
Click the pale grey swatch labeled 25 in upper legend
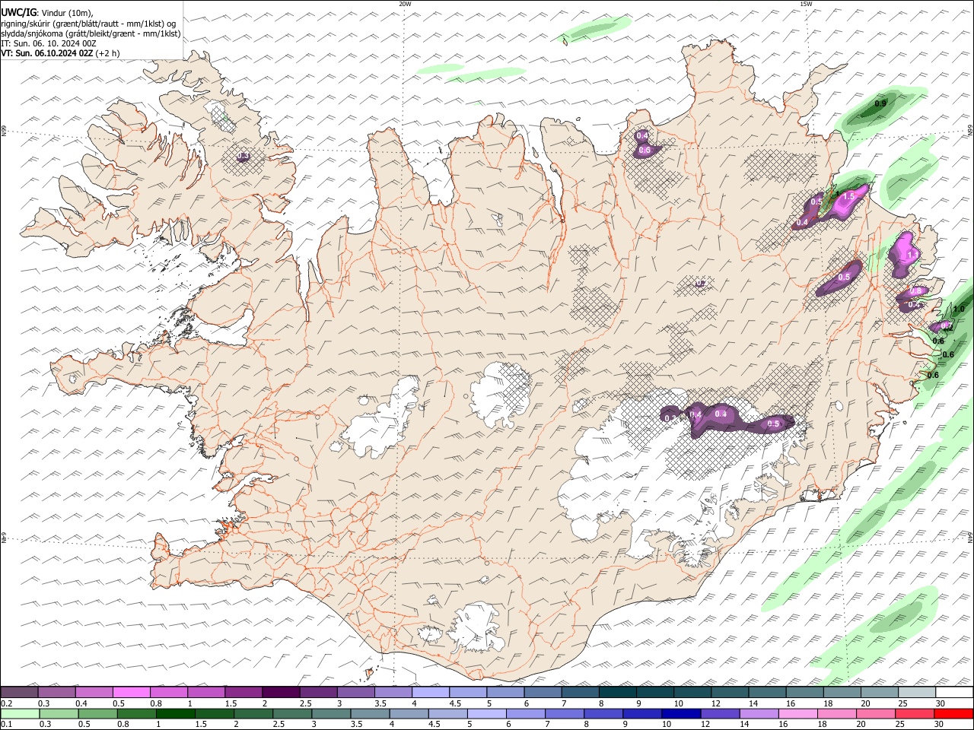pyautogui.click(x=917, y=692)
